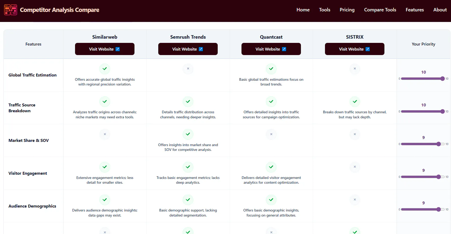Click Semrush Trends check icon for Market Share & SOV
Screen dimensions: 451x234
coord(188,134)
